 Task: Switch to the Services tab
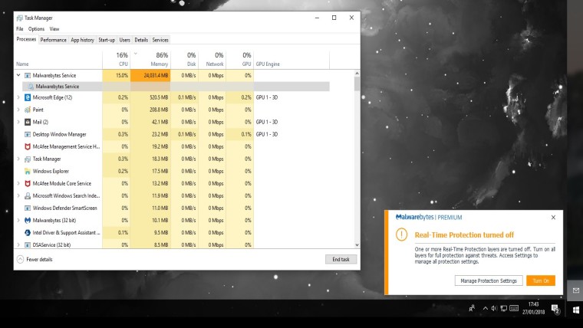160,40
